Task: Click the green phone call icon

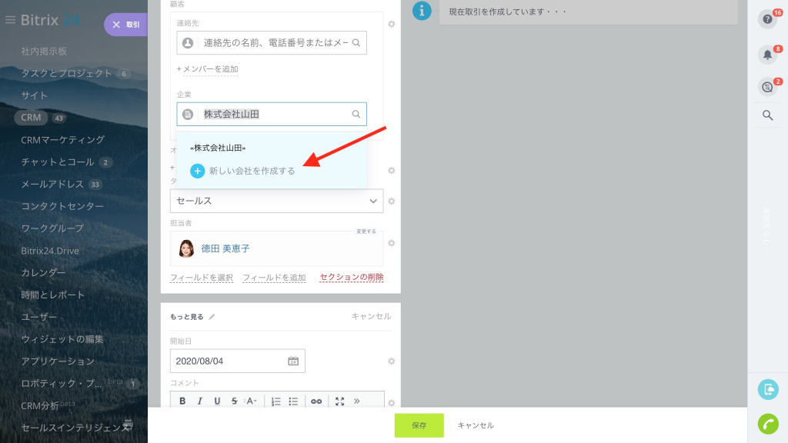Action: pos(767,424)
